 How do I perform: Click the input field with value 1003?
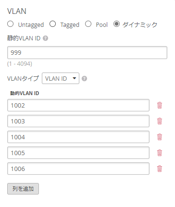(78, 121)
